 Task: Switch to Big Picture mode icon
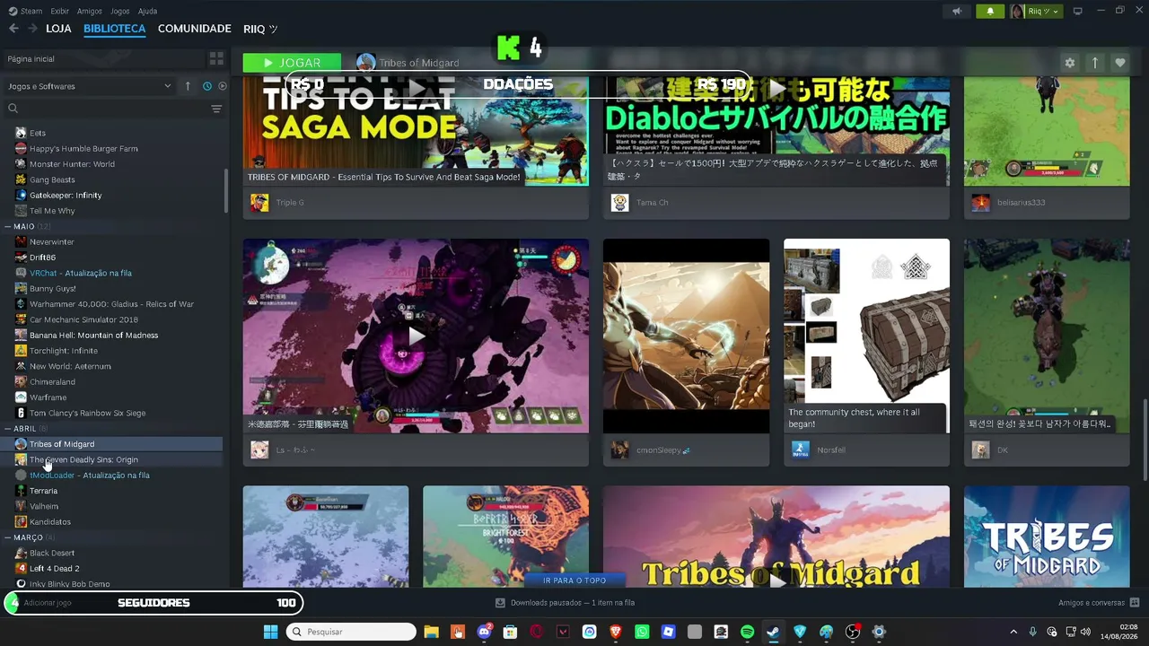[1078, 11]
